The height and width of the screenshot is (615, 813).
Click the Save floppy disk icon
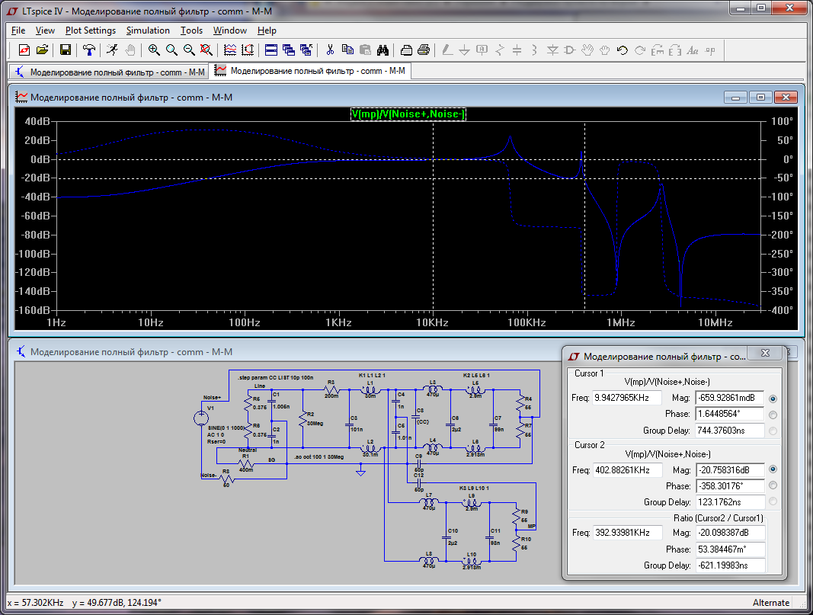(x=66, y=50)
